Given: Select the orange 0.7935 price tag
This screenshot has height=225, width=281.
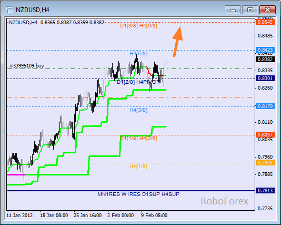Looking at the screenshot, I should [x=265, y=163].
